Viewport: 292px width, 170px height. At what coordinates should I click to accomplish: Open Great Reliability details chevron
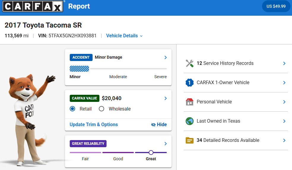point(166,144)
